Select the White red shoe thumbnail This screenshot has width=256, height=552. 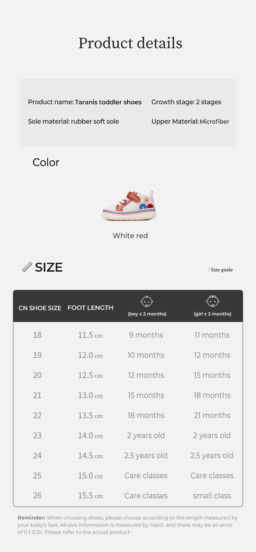coord(130,206)
